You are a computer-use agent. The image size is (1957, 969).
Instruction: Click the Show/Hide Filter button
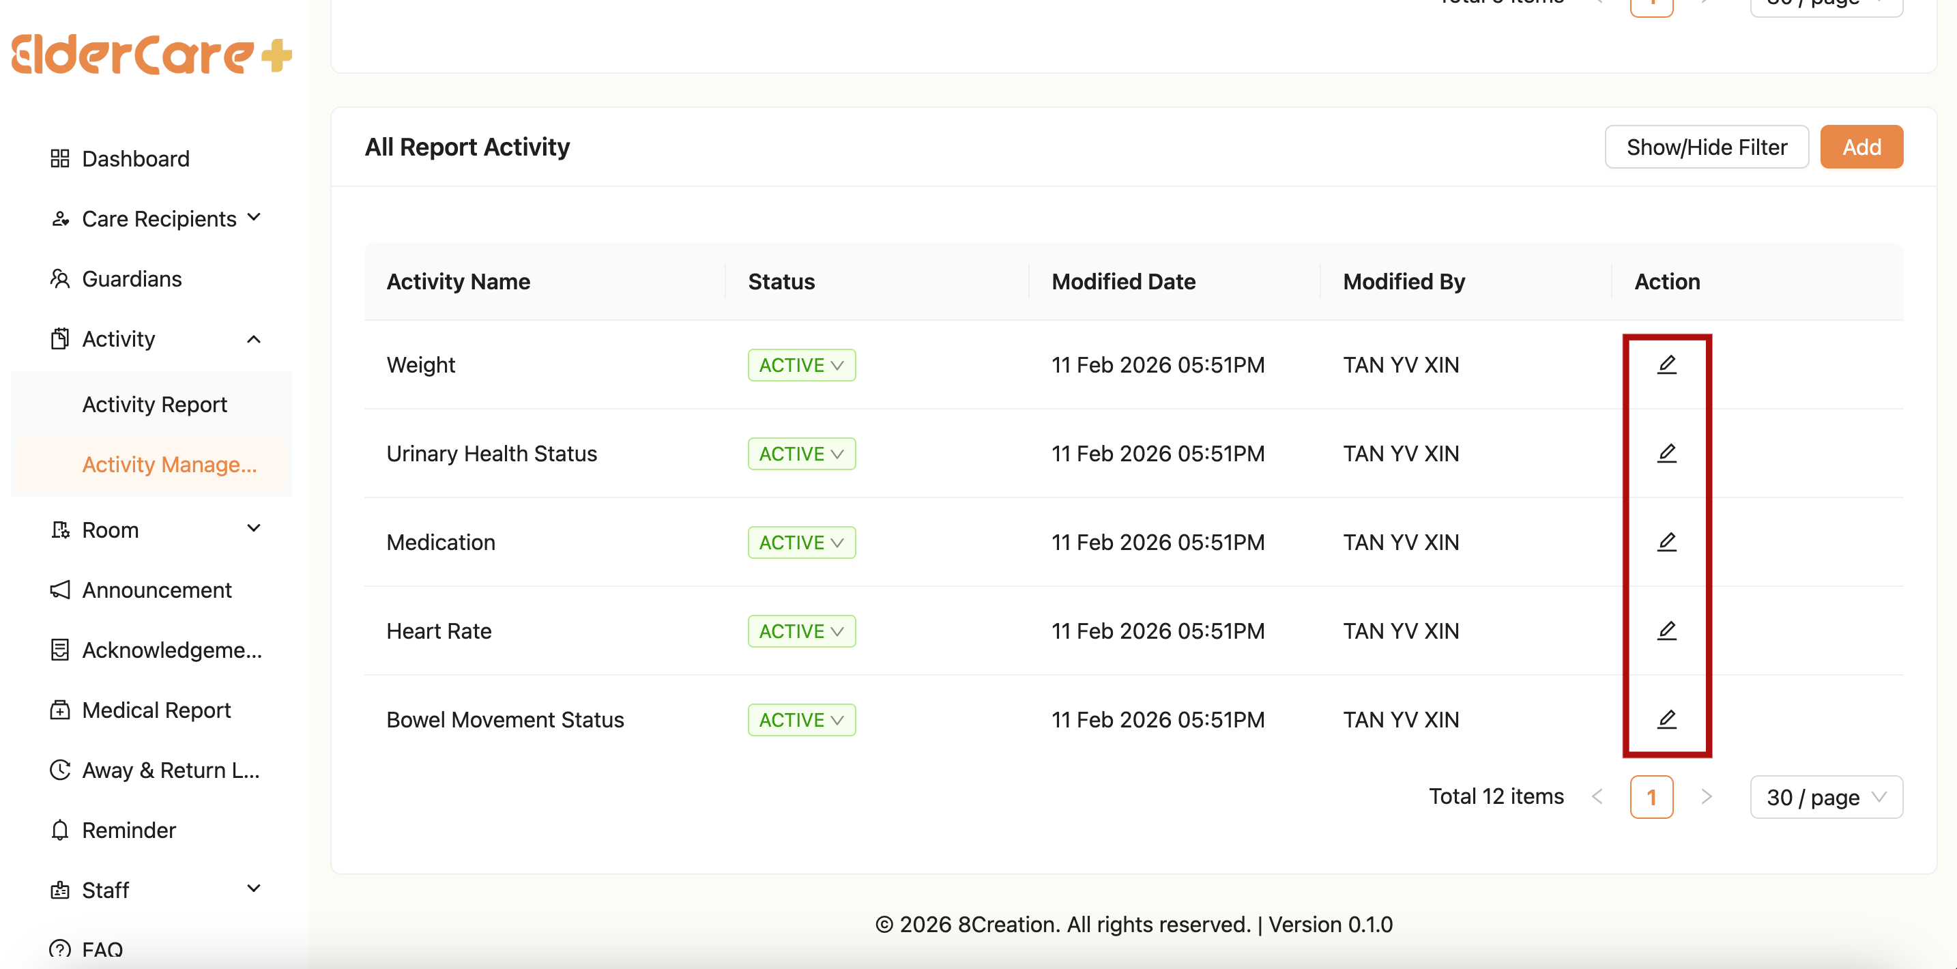pos(1705,147)
